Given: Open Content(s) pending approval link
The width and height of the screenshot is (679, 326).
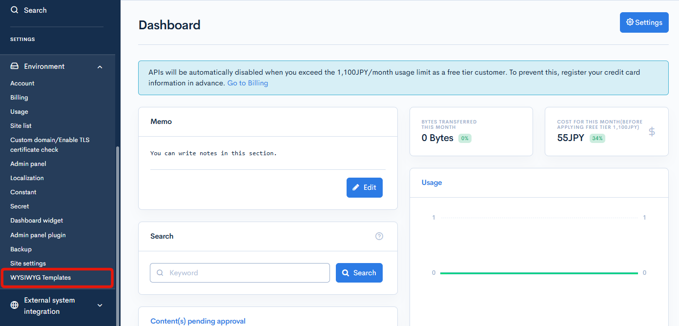Looking at the screenshot, I should click(198, 321).
